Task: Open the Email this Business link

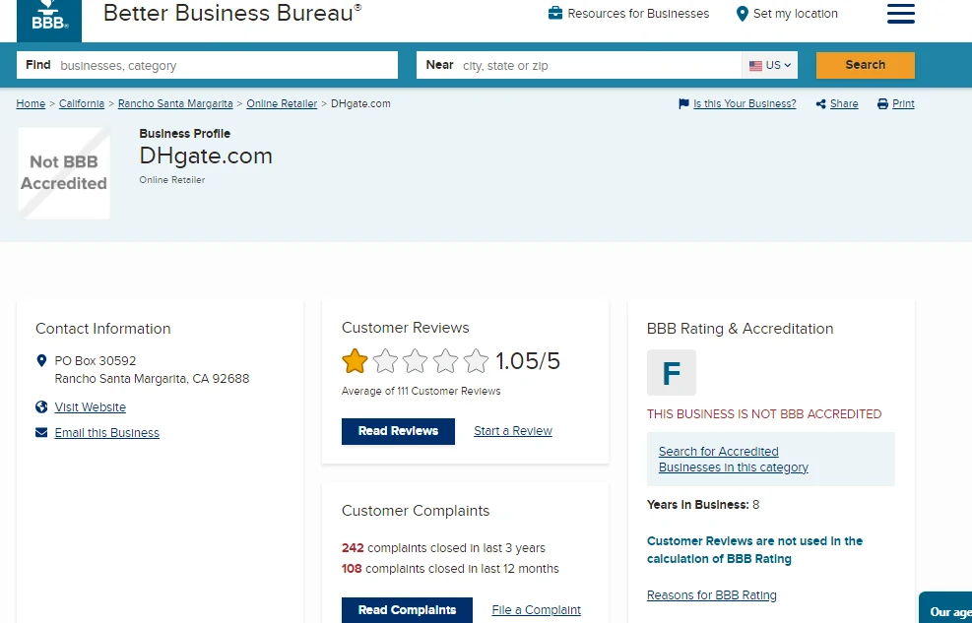Action: (106, 433)
